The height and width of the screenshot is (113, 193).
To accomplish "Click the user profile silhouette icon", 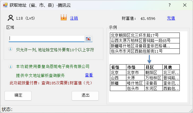I will tap(11, 18).
